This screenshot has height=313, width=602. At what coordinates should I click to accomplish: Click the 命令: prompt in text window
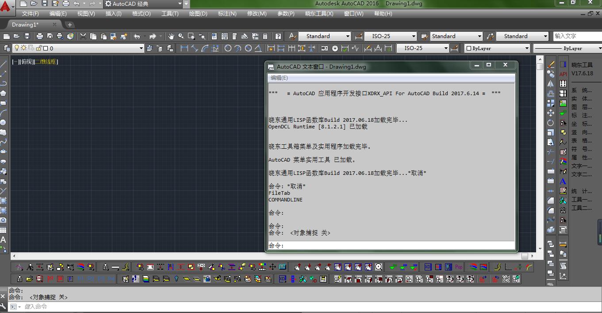click(276, 246)
